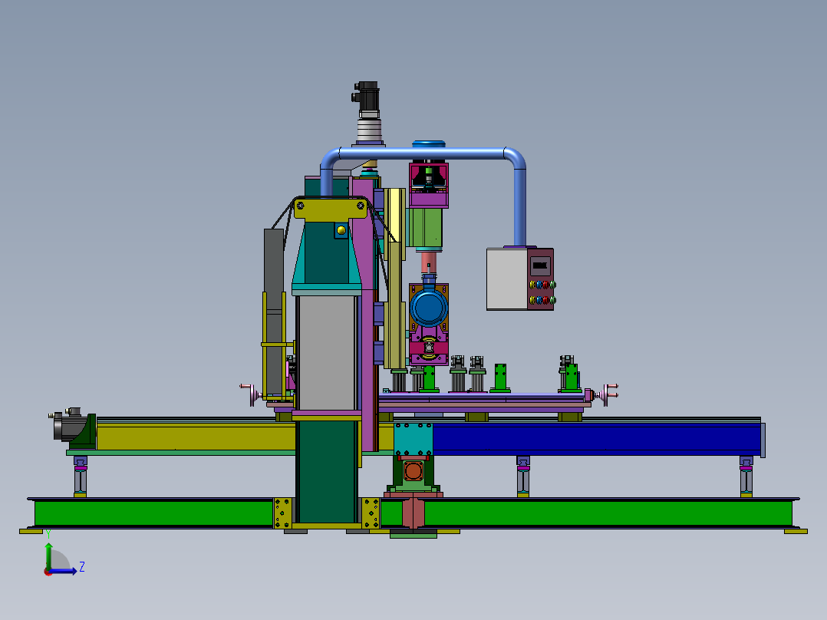
Task: Select the gray control cabinet box
Action: coord(506,279)
